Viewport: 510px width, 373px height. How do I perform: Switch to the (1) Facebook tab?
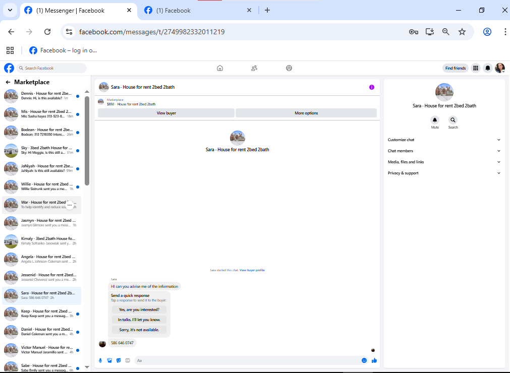click(x=198, y=11)
